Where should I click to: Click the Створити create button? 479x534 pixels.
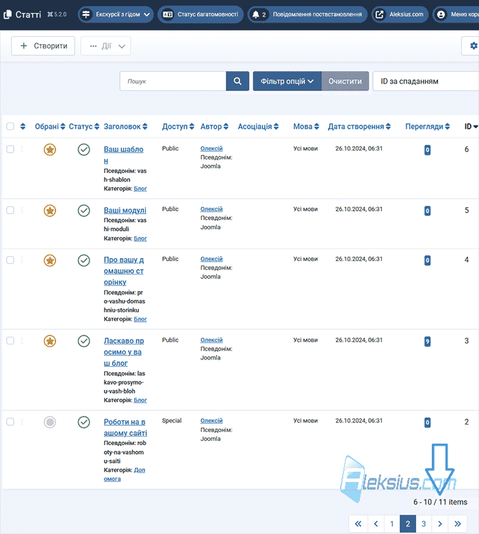[x=43, y=46]
